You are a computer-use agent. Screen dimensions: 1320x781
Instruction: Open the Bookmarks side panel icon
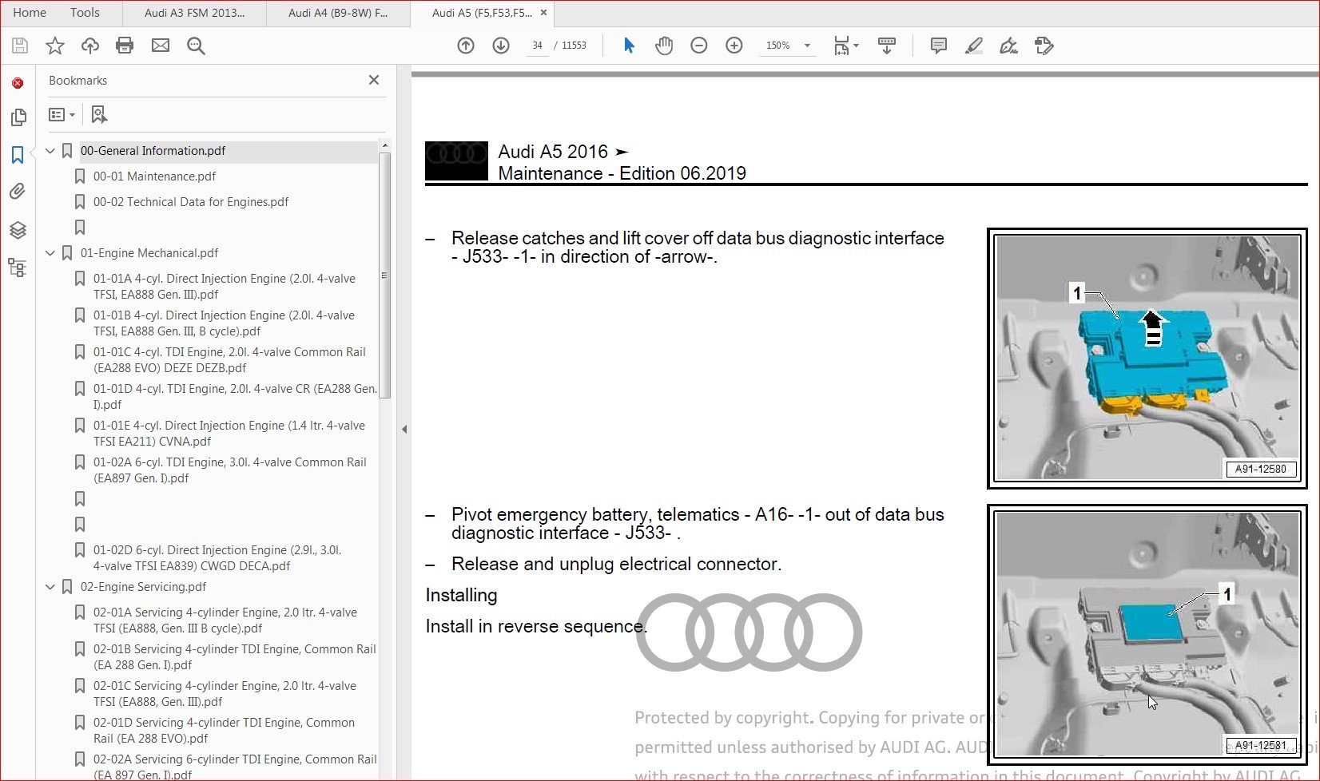18,154
